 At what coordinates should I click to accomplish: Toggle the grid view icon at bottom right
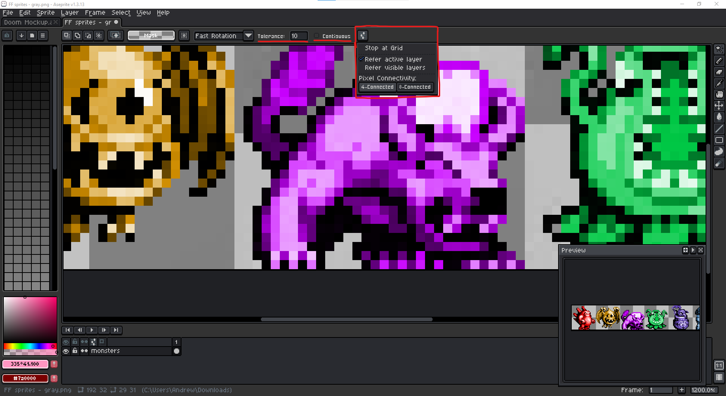[x=719, y=377]
